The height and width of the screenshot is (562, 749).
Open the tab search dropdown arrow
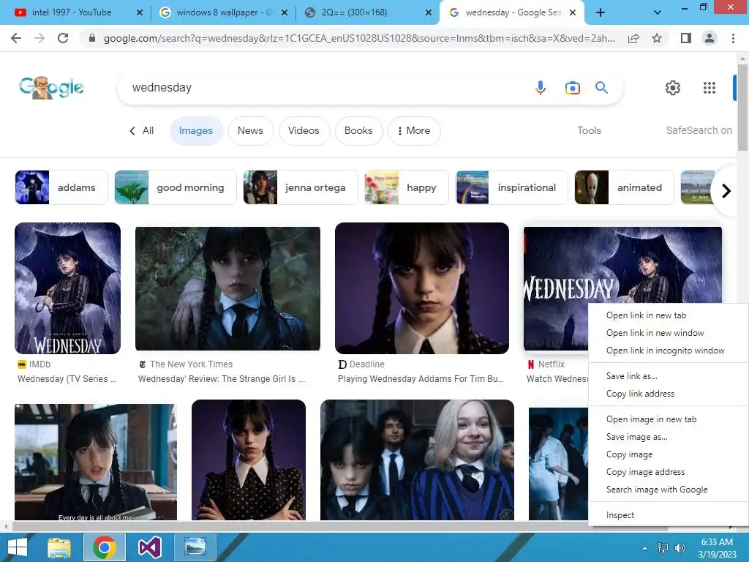658,12
